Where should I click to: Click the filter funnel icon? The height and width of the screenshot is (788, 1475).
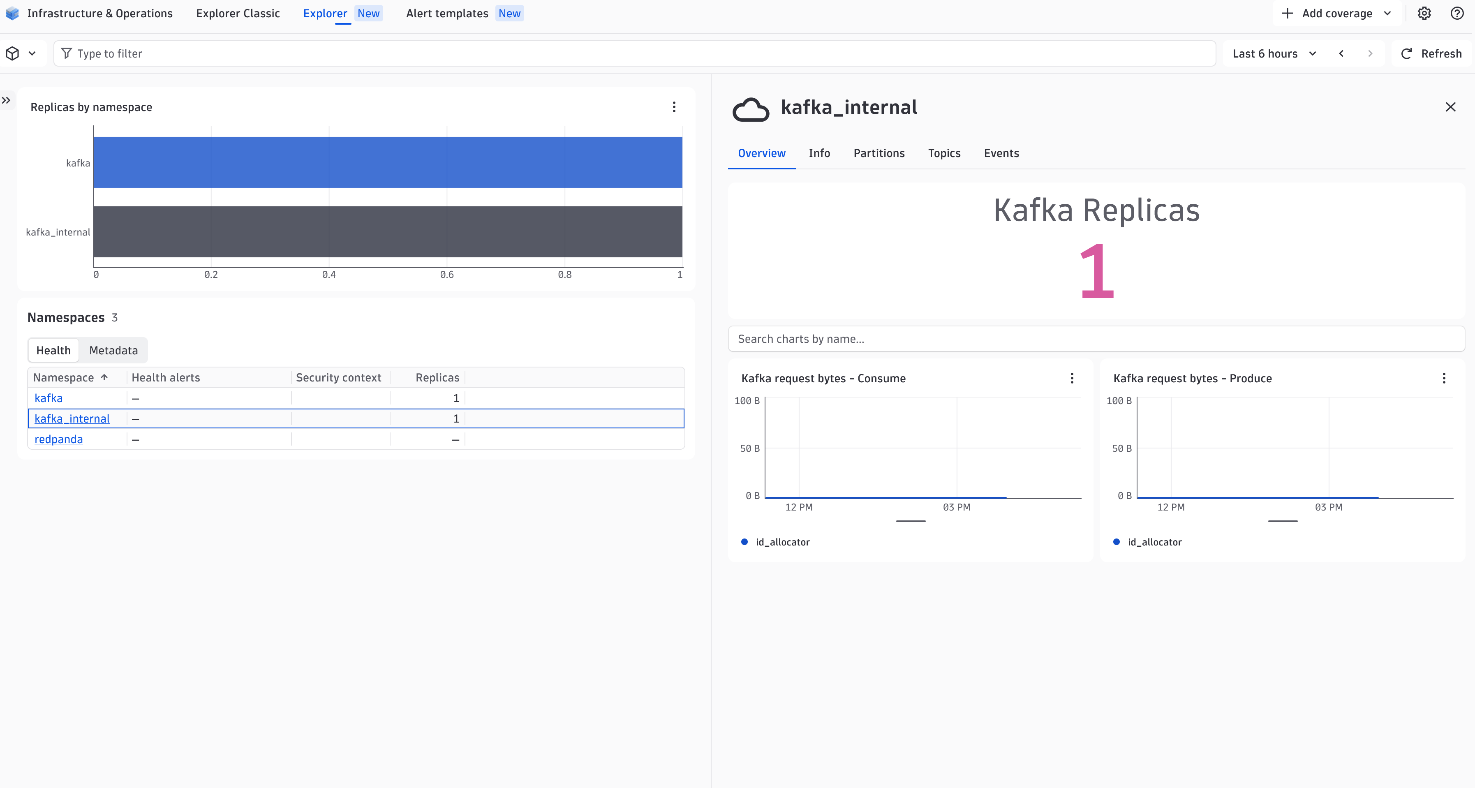67,53
